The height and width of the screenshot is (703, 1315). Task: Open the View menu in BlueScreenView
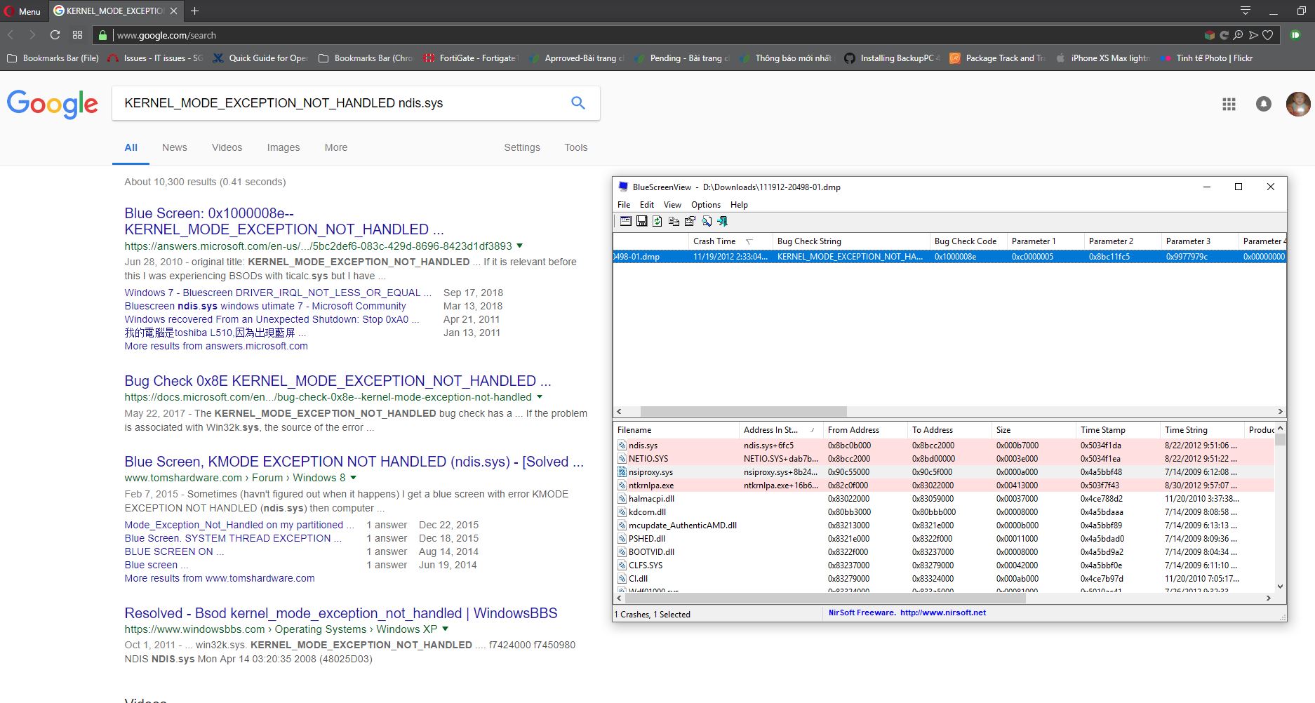[672, 205]
